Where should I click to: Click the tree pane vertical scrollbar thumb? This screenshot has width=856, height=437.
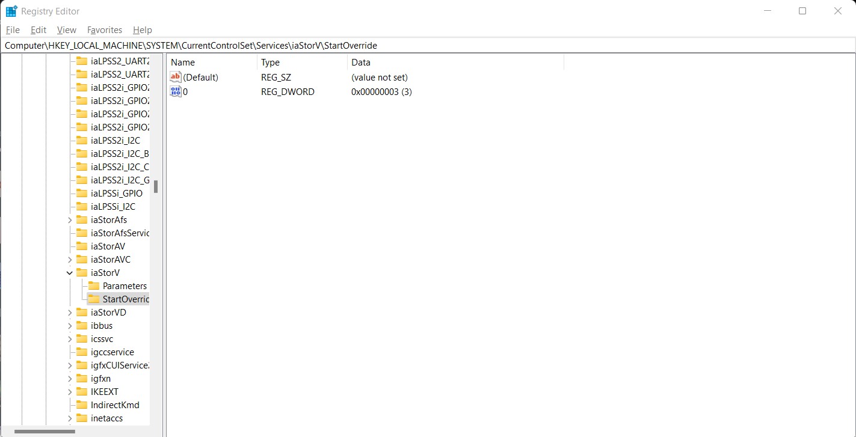pyautogui.click(x=156, y=186)
